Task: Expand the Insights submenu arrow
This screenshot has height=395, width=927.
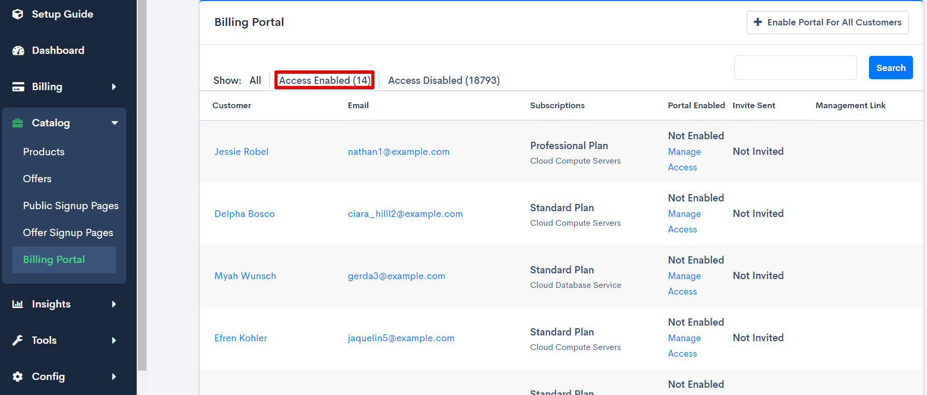Action: pyautogui.click(x=114, y=304)
